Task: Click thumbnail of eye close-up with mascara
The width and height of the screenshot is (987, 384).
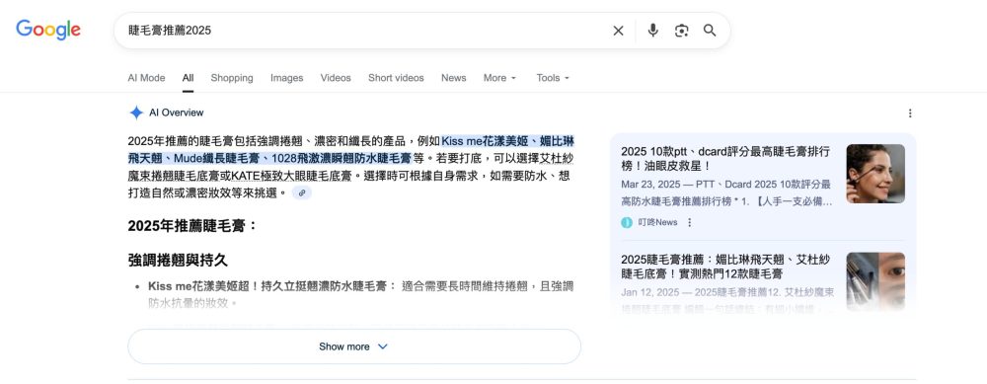Action: pos(874,281)
